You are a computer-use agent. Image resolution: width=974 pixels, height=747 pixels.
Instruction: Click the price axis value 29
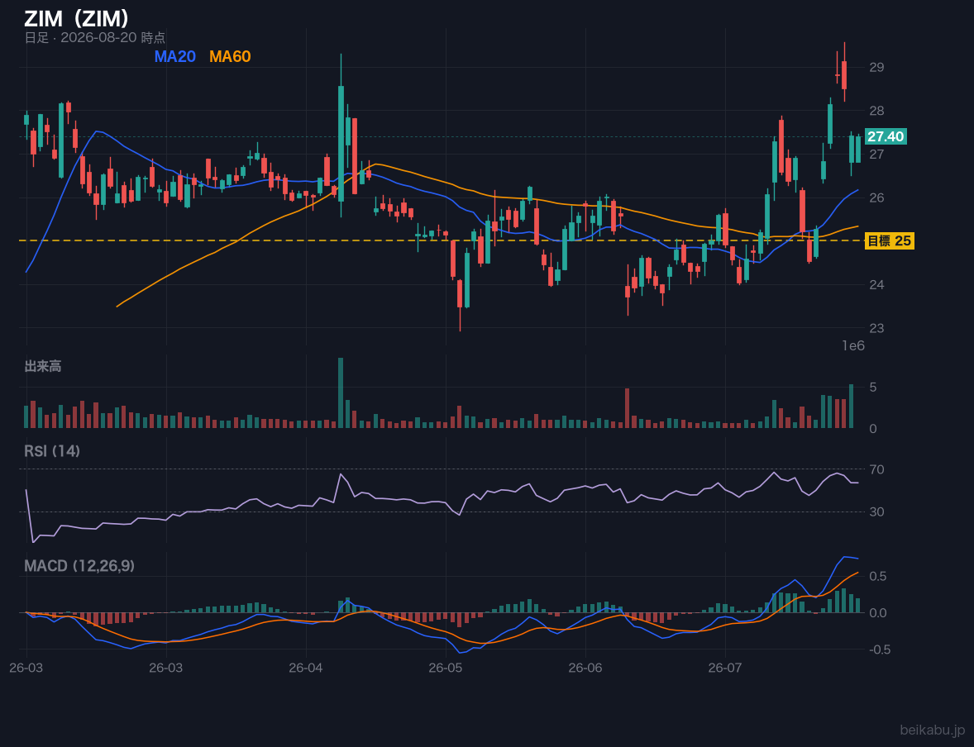876,67
